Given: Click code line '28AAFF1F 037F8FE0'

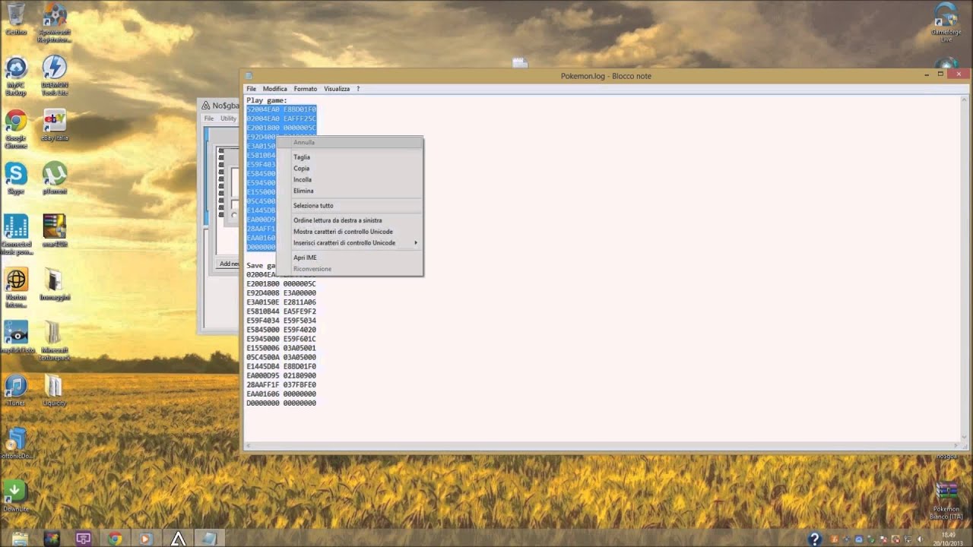Looking at the screenshot, I should click(281, 385).
